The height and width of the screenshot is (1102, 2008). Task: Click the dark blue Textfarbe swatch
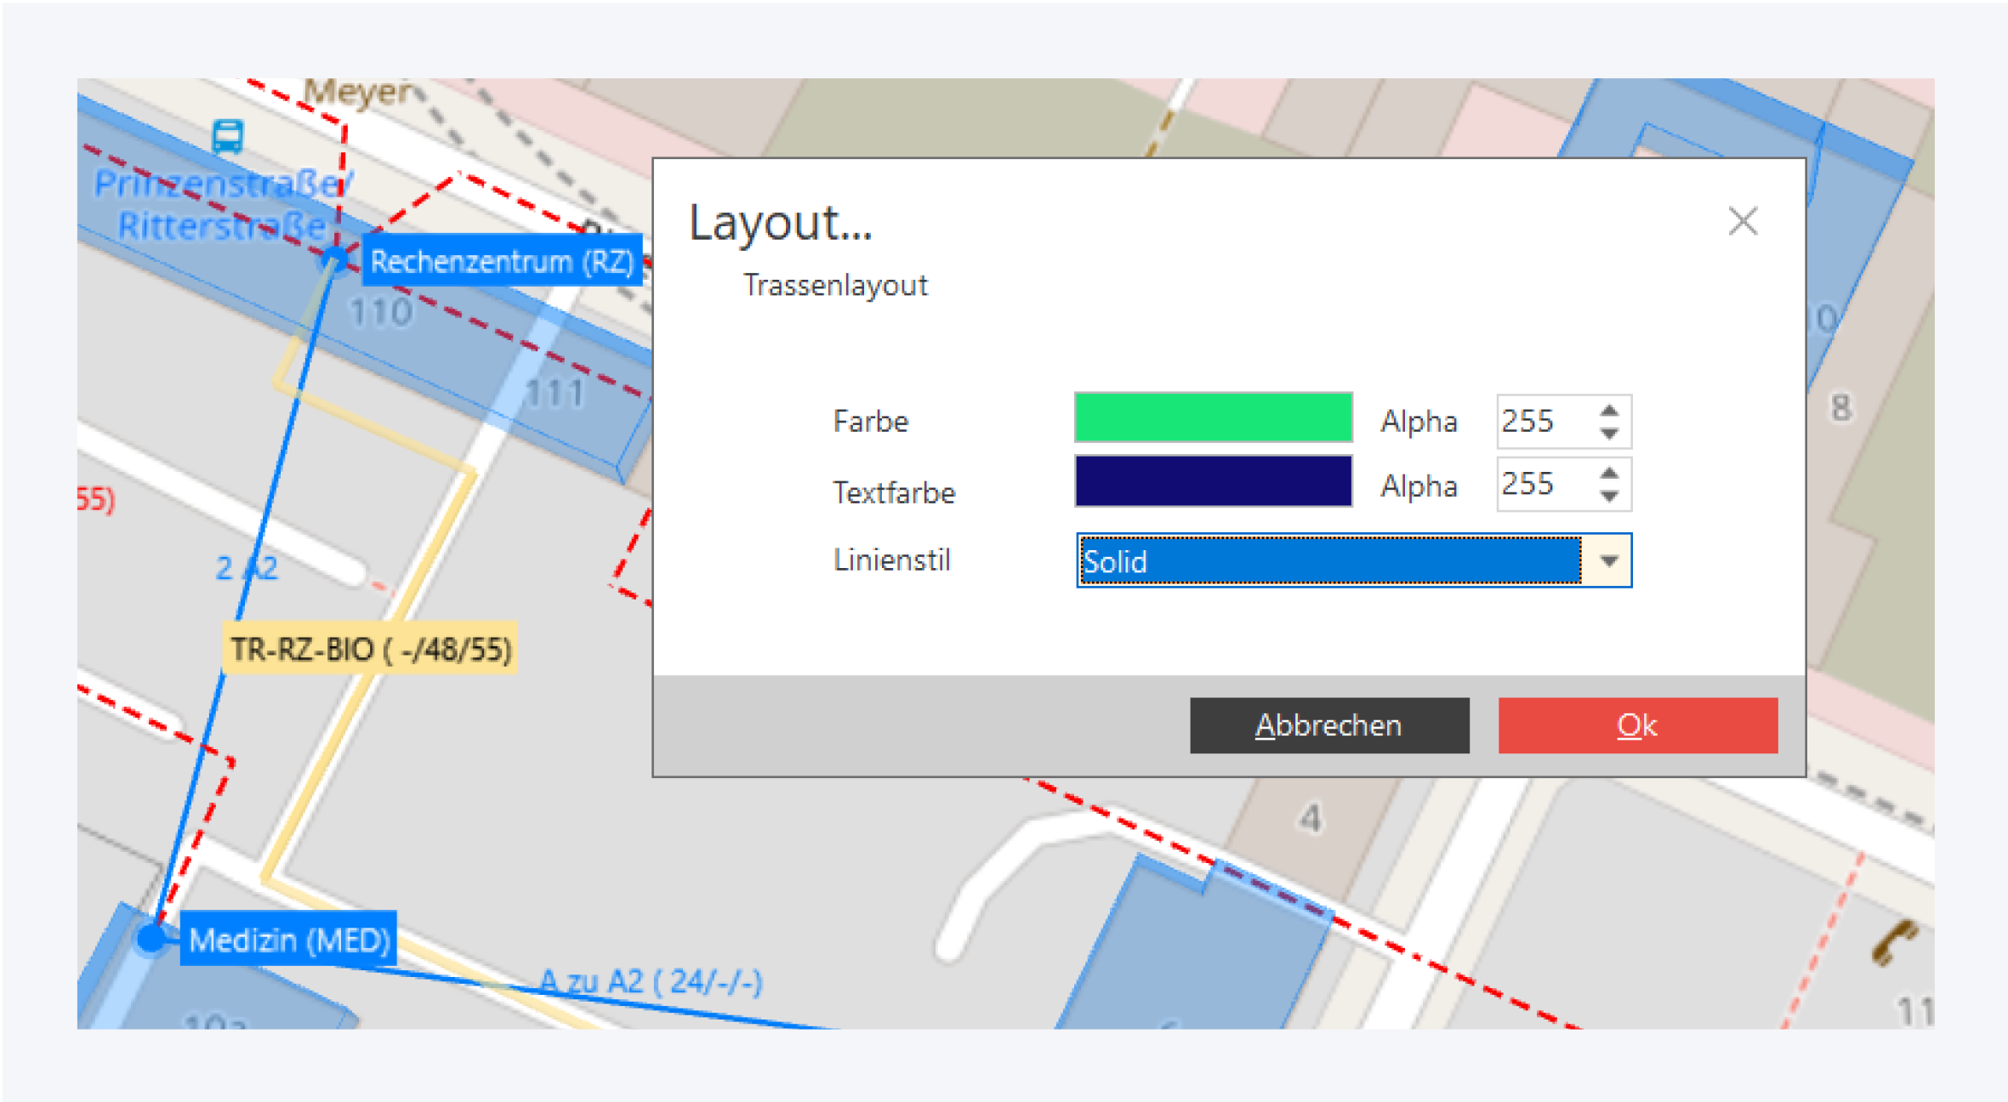click(x=1213, y=481)
